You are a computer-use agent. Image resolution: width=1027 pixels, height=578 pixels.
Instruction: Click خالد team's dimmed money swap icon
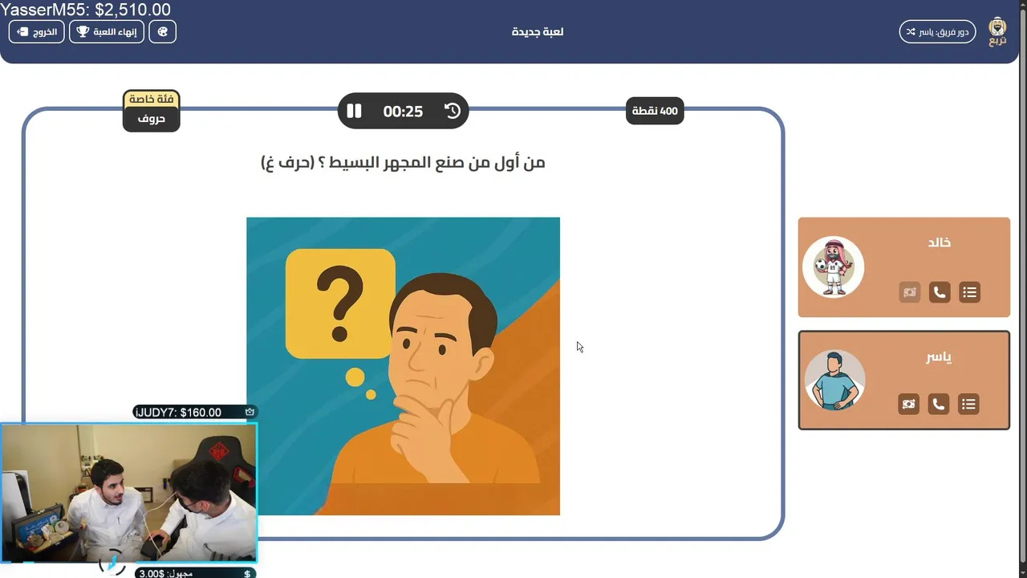click(x=909, y=292)
